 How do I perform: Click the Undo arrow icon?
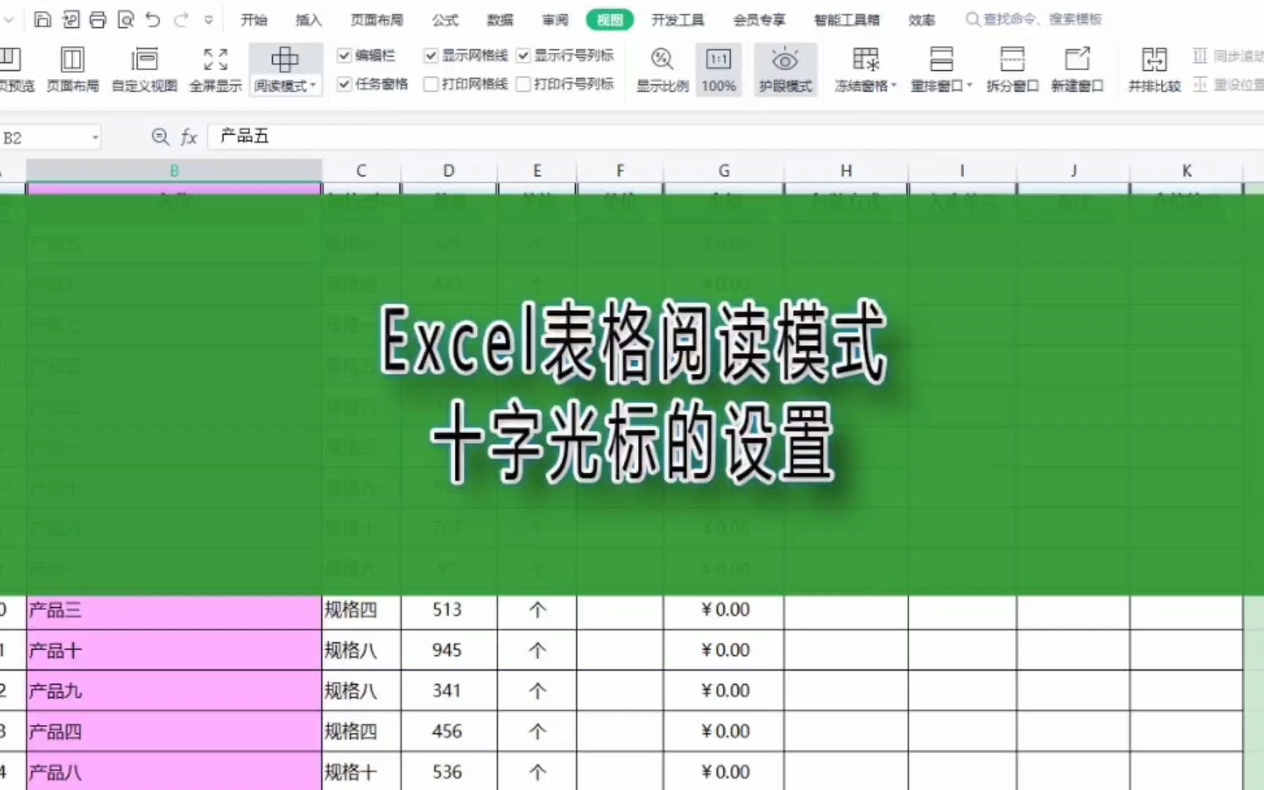[x=152, y=20]
